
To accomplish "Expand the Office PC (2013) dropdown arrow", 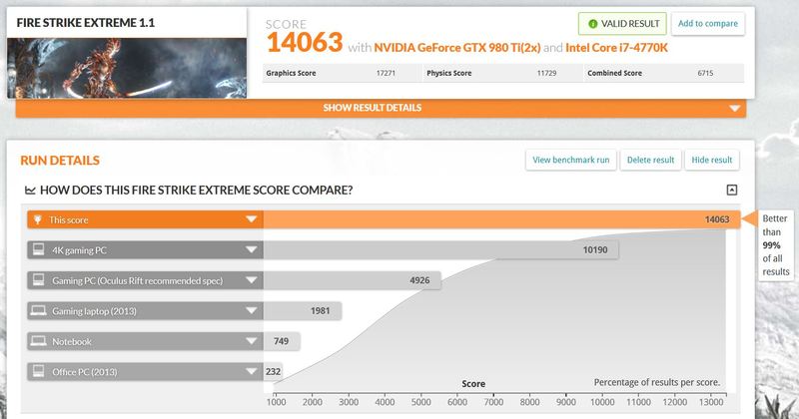I will click(252, 372).
